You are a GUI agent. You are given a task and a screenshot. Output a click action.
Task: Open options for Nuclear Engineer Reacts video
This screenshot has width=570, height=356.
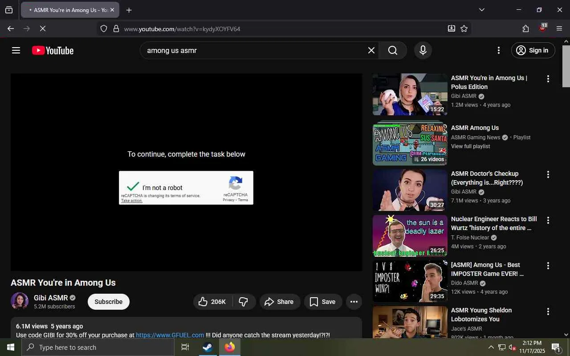[x=548, y=220]
